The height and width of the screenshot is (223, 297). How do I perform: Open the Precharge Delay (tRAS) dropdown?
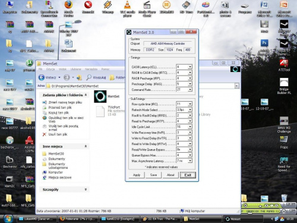190,84
